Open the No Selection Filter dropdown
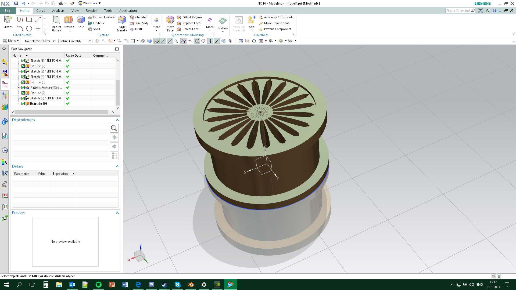Viewport: 516px width, 290px height. [x=40, y=41]
